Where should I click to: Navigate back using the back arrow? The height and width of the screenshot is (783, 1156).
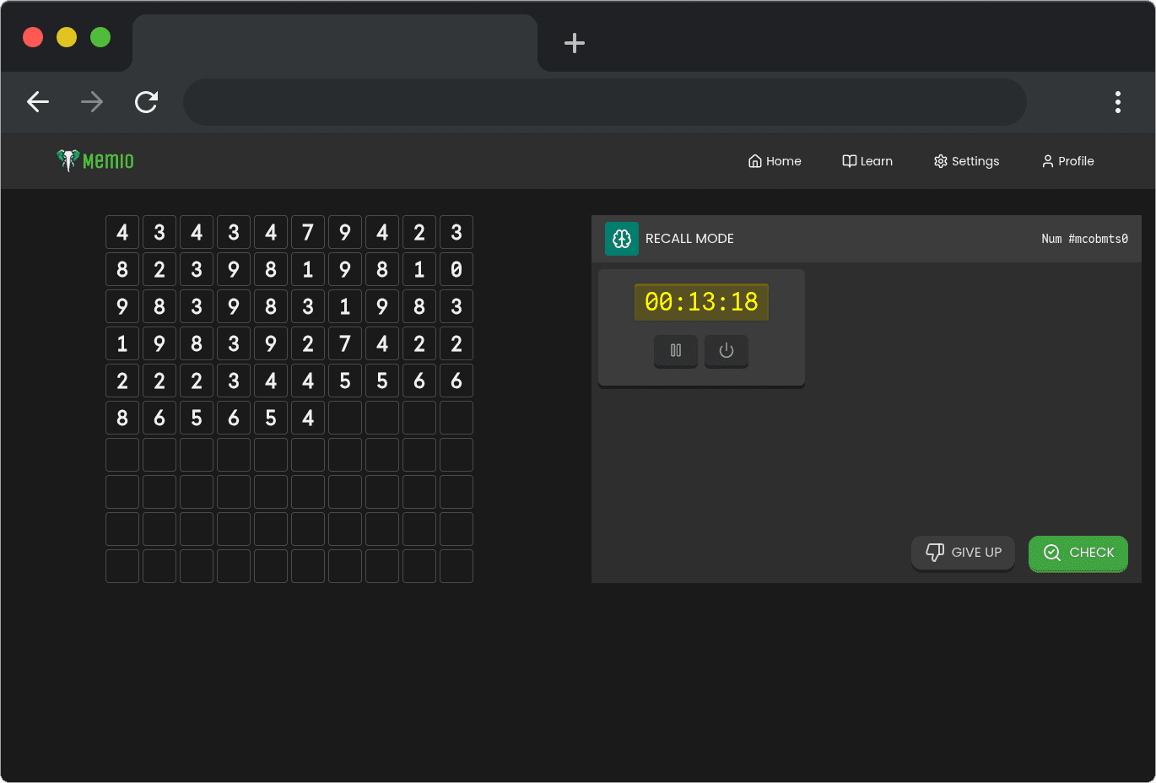[x=38, y=101]
